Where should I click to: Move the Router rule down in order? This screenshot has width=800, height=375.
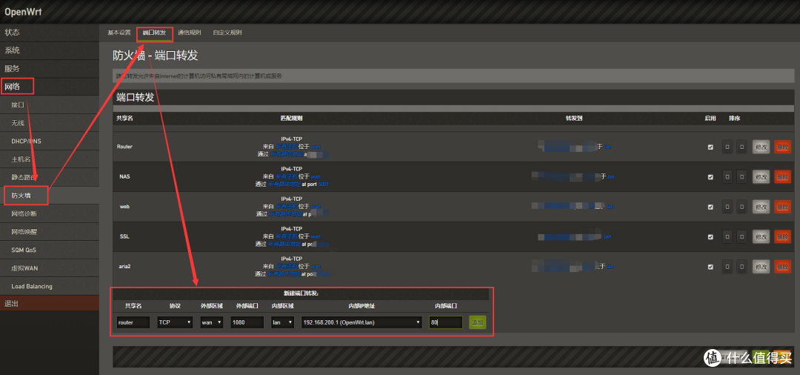tap(741, 147)
